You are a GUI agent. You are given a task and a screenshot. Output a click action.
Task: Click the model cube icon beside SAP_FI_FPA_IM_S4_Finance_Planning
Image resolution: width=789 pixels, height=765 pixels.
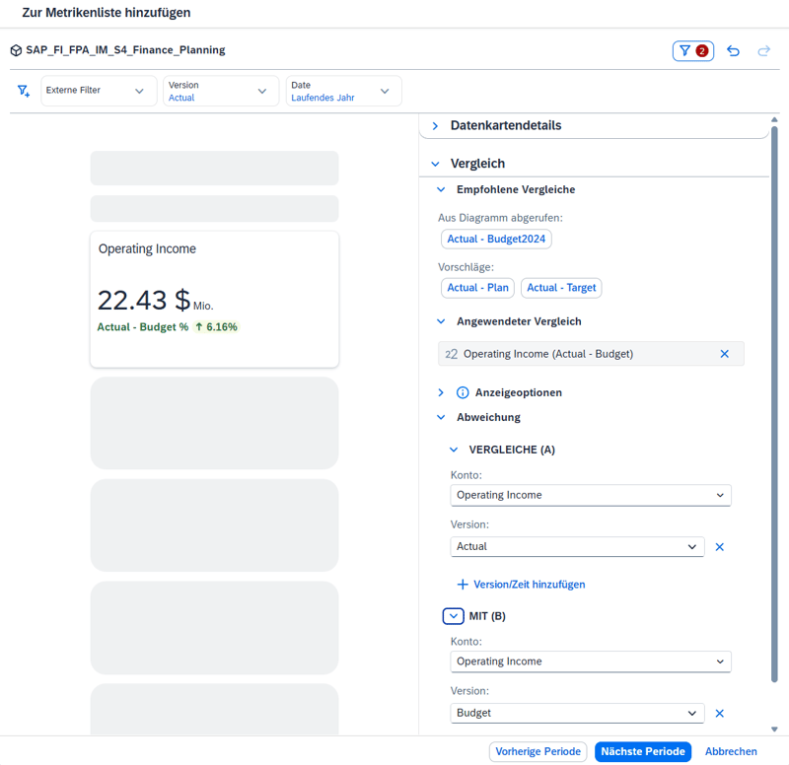[15, 49]
